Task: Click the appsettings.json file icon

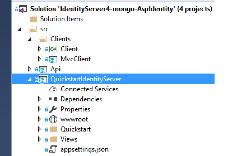Action: click(53, 149)
